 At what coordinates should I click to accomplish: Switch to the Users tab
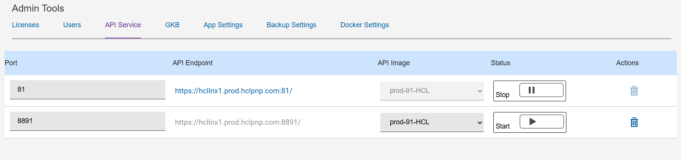click(72, 25)
